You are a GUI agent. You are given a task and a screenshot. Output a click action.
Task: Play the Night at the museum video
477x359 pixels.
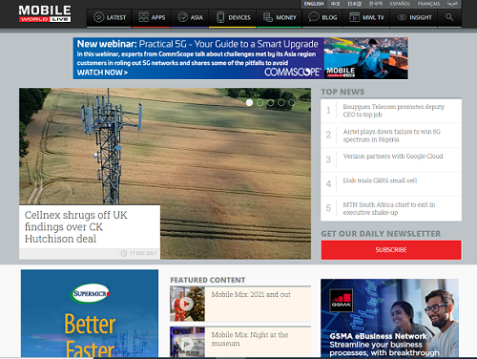point(186,344)
